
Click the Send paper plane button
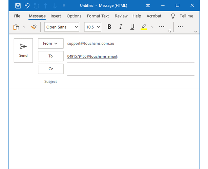[x=23, y=50]
